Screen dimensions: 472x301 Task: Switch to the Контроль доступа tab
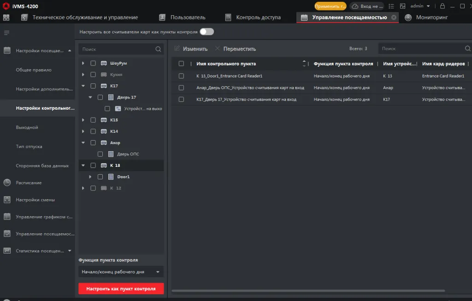(x=258, y=18)
